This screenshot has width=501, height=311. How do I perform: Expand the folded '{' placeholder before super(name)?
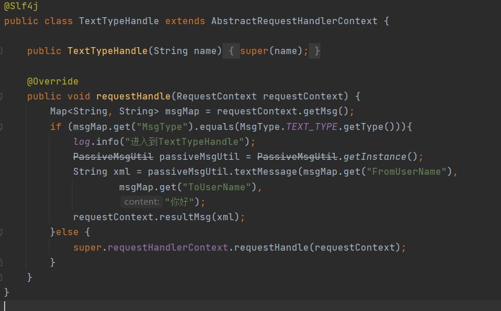pos(231,51)
